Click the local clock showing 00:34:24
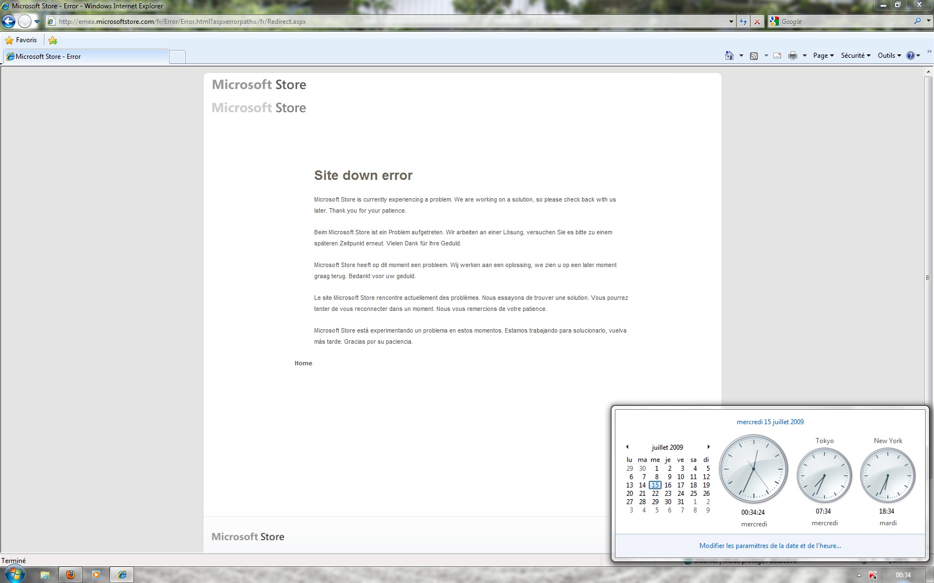Viewport: 934px width, 583px height. (754, 469)
